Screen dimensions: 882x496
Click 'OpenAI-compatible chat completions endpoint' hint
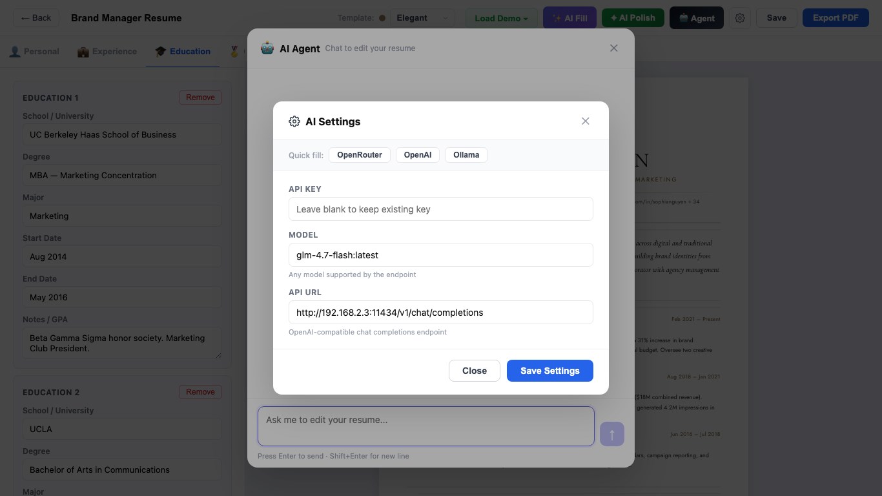[x=367, y=332]
